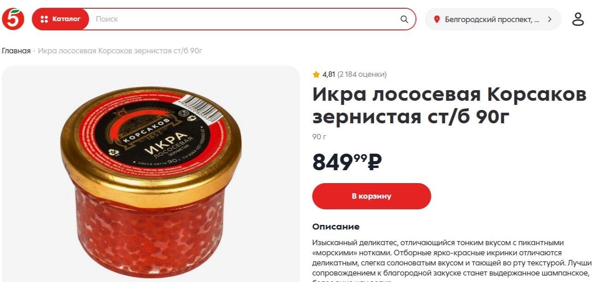Click the grid dots icon in Каталог
Image resolution: width=592 pixels, height=282 pixels.
tap(44, 19)
